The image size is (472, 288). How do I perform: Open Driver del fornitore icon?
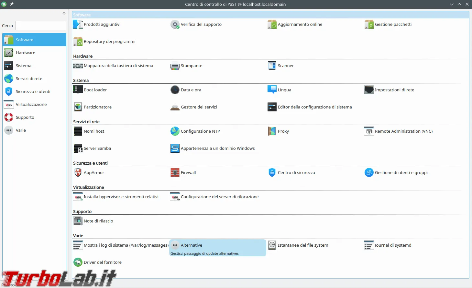pos(78,262)
